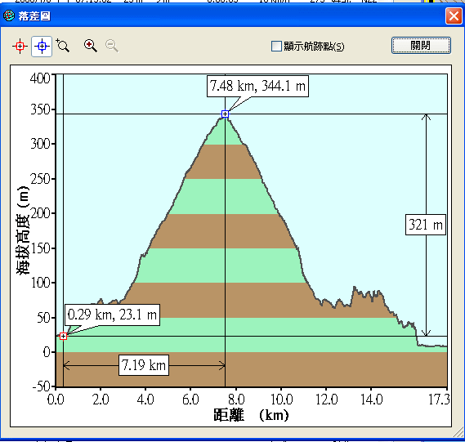Image resolution: width=465 pixels, height=442 pixels.
Task: Click the 17.3 end value on distance axis
Action: click(x=439, y=400)
